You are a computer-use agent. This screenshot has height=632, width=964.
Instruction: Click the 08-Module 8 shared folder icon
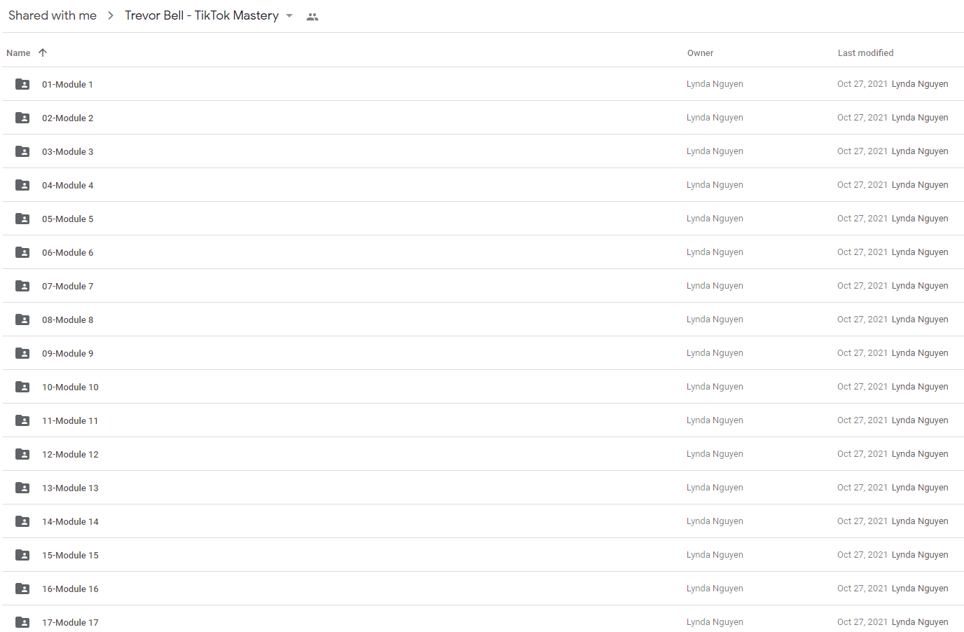click(x=22, y=320)
